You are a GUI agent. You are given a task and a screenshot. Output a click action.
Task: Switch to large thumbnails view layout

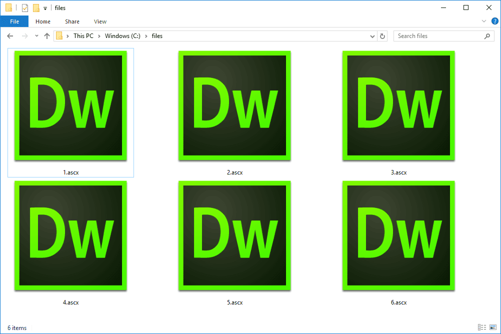[x=493, y=327]
